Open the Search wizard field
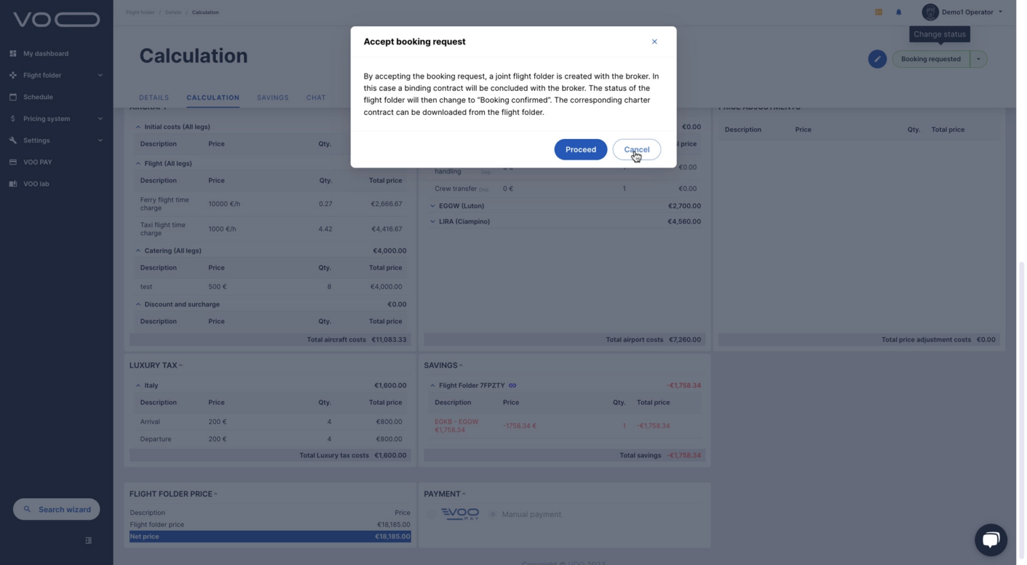The image size is (1027, 565). coord(57,510)
